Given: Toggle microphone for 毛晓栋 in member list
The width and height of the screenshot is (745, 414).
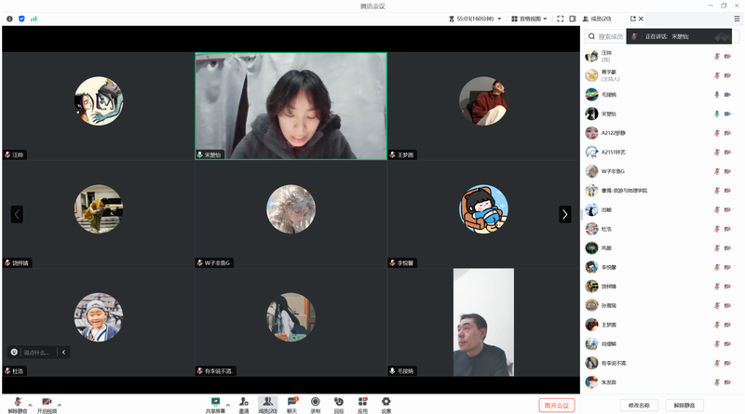Looking at the screenshot, I should coord(716,94).
